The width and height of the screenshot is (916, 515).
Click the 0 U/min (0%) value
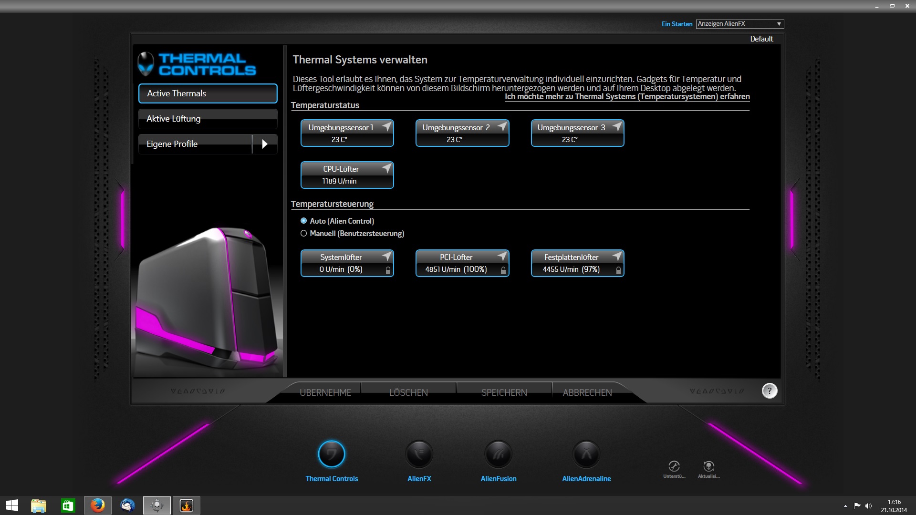pyautogui.click(x=341, y=269)
